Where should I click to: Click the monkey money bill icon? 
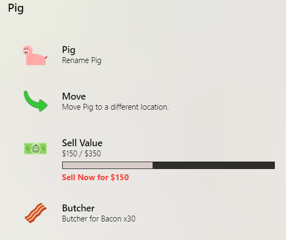point(36,148)
